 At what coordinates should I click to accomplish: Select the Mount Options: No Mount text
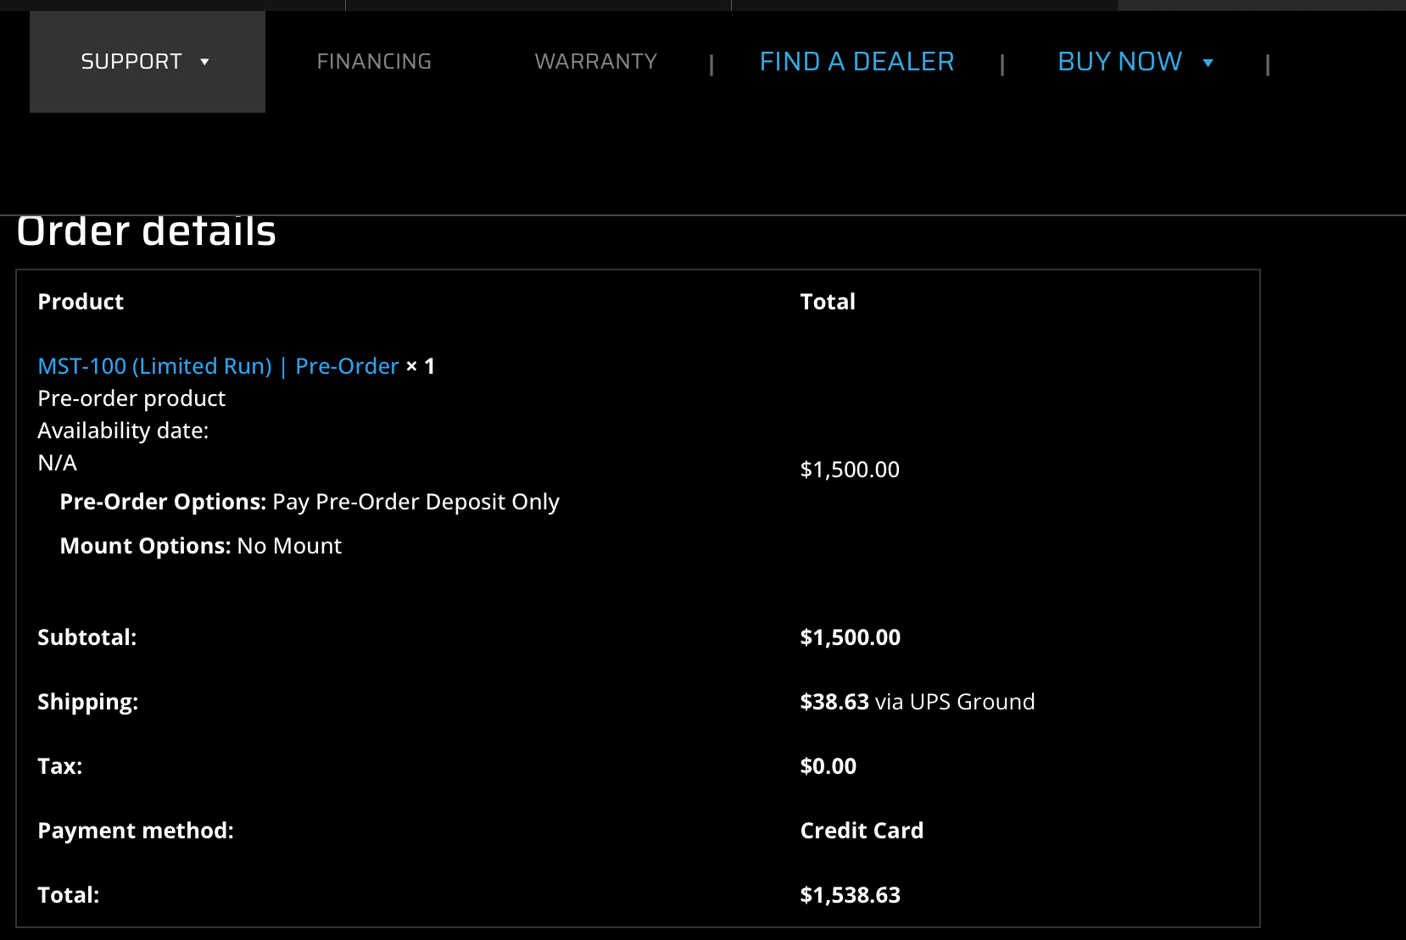tap(201, 546)
